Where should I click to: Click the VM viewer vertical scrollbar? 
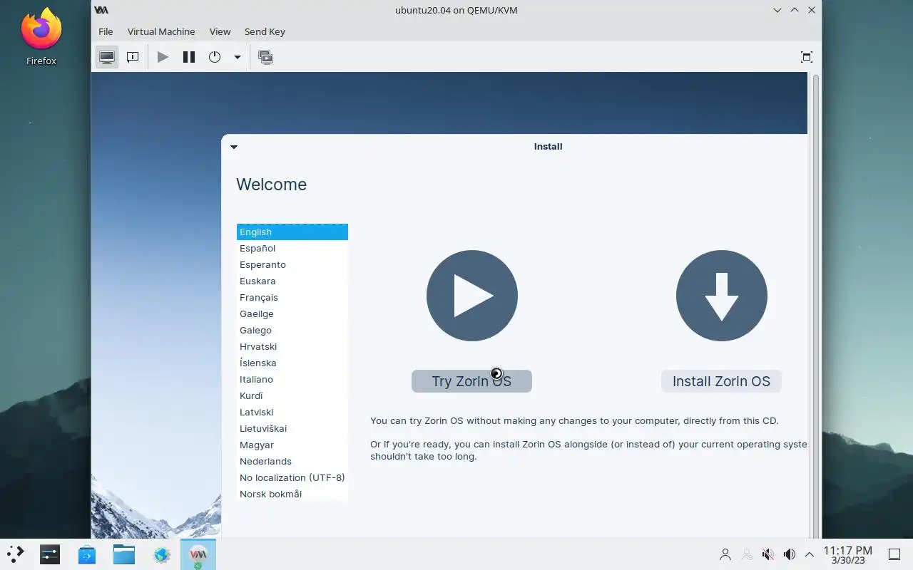[816, 305]
